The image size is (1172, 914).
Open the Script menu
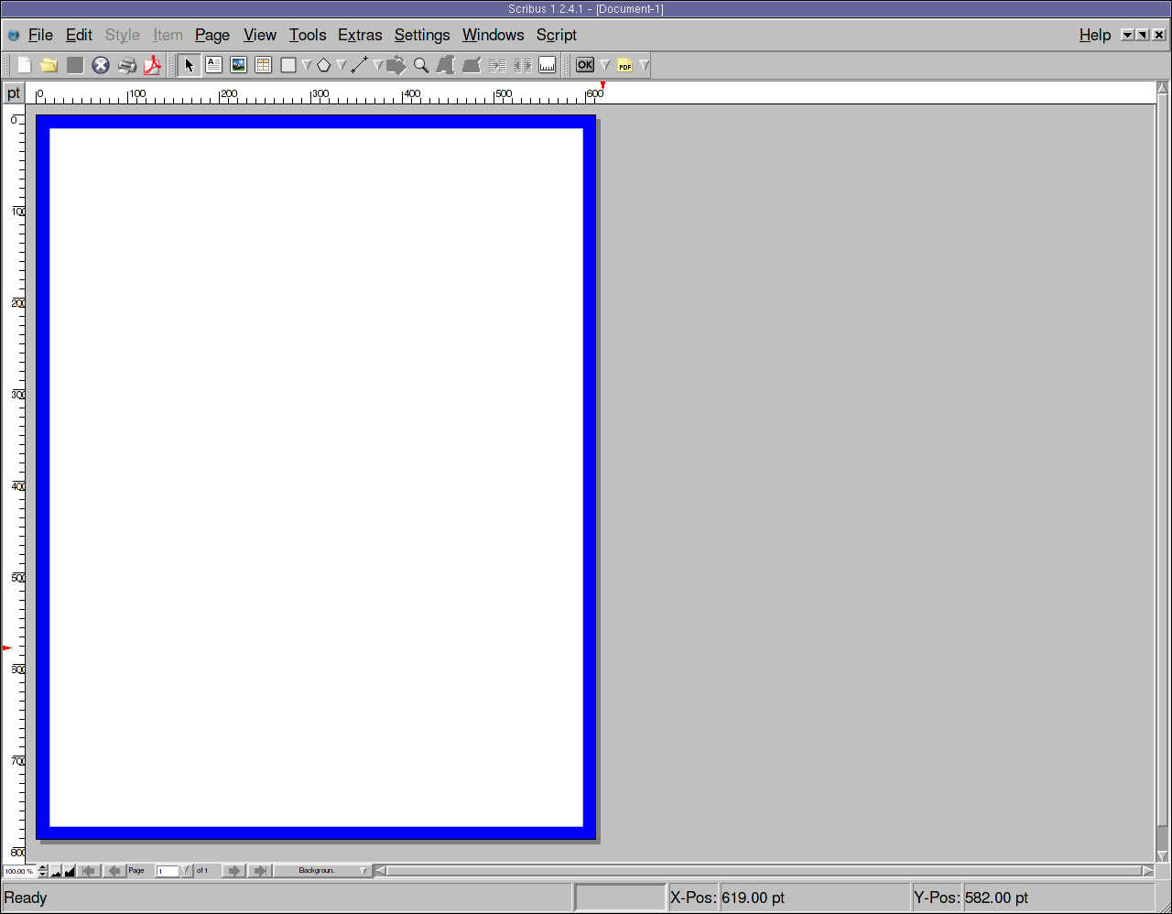click(x=556, y=35)
